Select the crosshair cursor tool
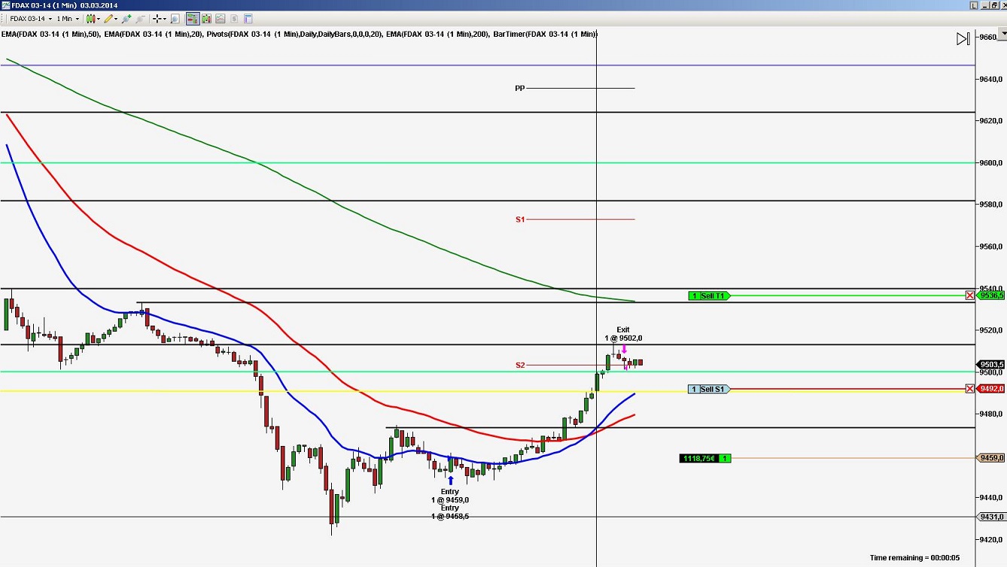Screen dimensions: 1007x567 click(157, 19)
